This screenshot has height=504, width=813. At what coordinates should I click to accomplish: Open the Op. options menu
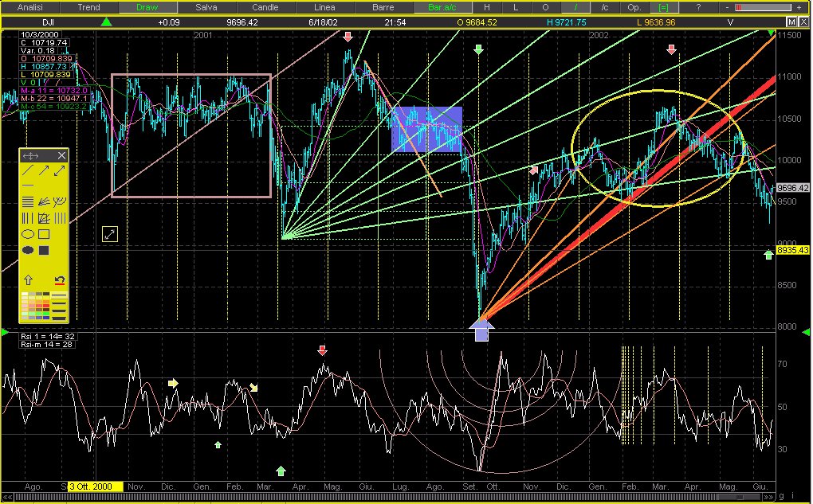[634, 7]
